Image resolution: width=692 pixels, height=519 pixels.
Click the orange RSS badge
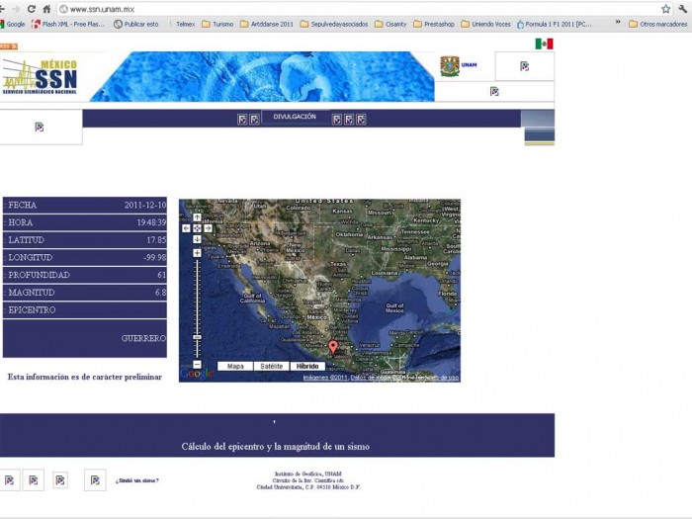pos(8,46)
